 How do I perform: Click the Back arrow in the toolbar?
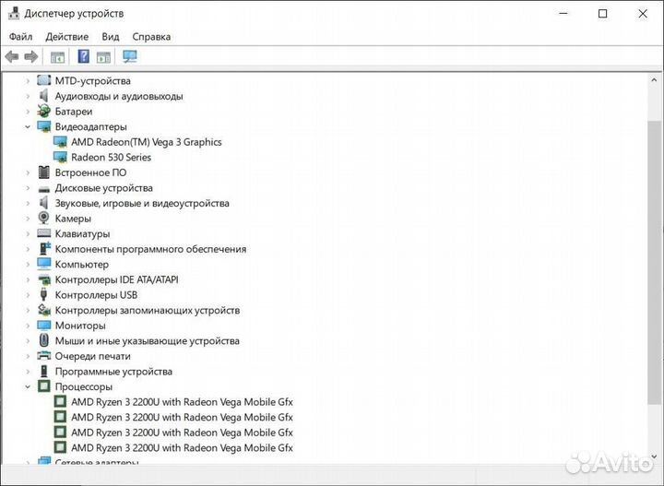[x=12, y=56]
